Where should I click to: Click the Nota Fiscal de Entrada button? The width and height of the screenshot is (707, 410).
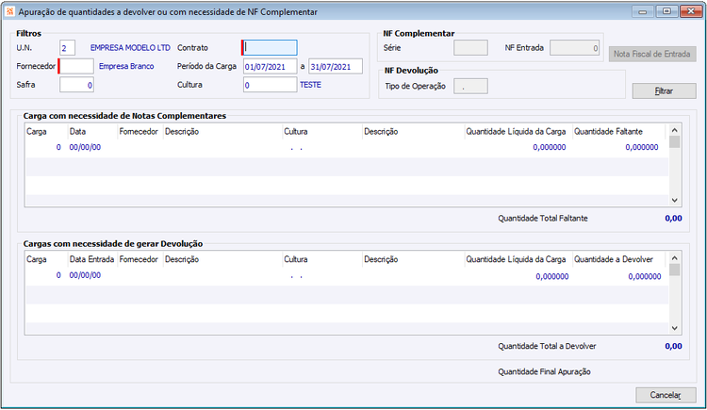tap(652, 54)
